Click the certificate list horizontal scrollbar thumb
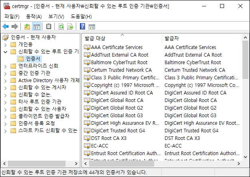 pos(122,163)
